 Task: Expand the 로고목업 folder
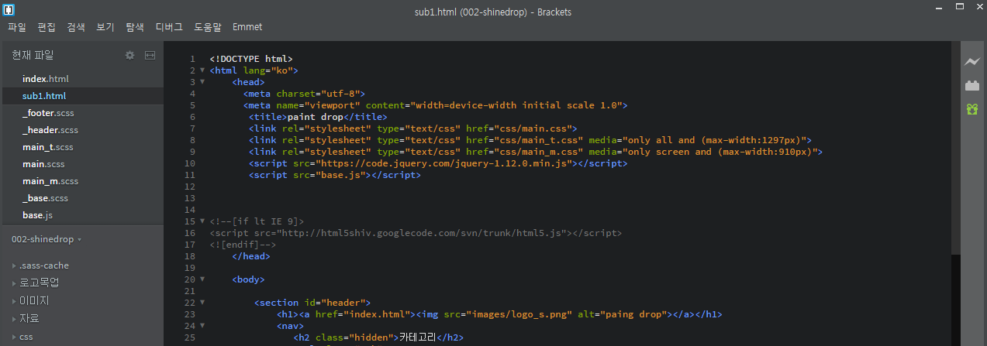tap(14, 283)
